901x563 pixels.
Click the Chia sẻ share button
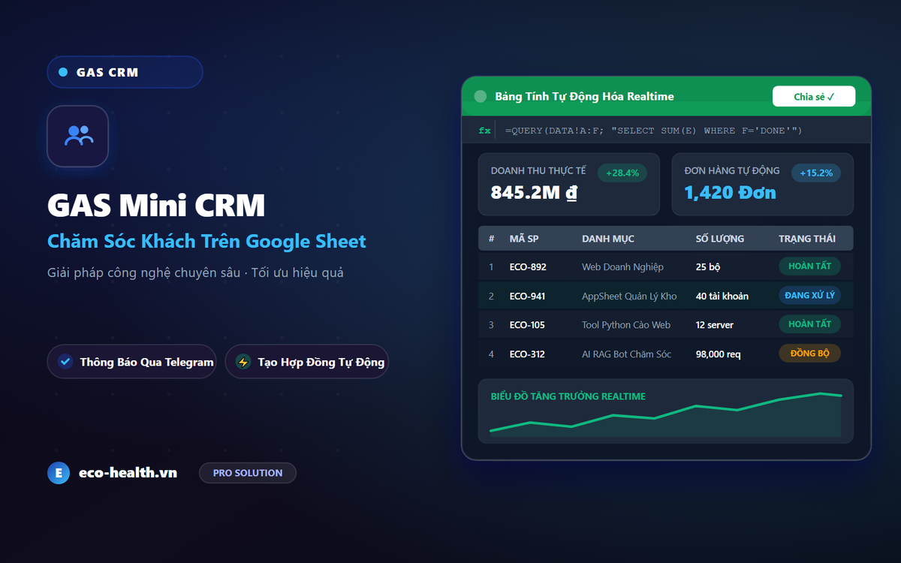point(814,97)
